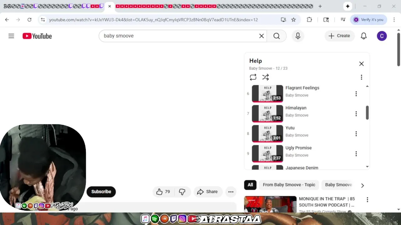Select the All filter chip

click(x=250, y=185)
